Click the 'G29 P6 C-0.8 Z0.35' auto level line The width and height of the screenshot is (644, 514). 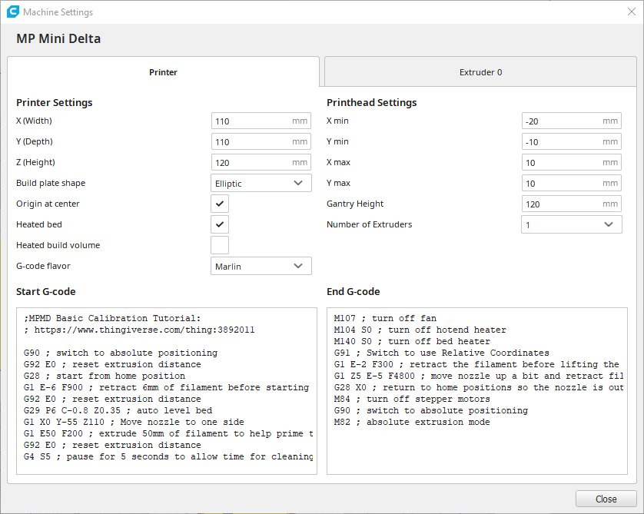(x=118, y=410)
